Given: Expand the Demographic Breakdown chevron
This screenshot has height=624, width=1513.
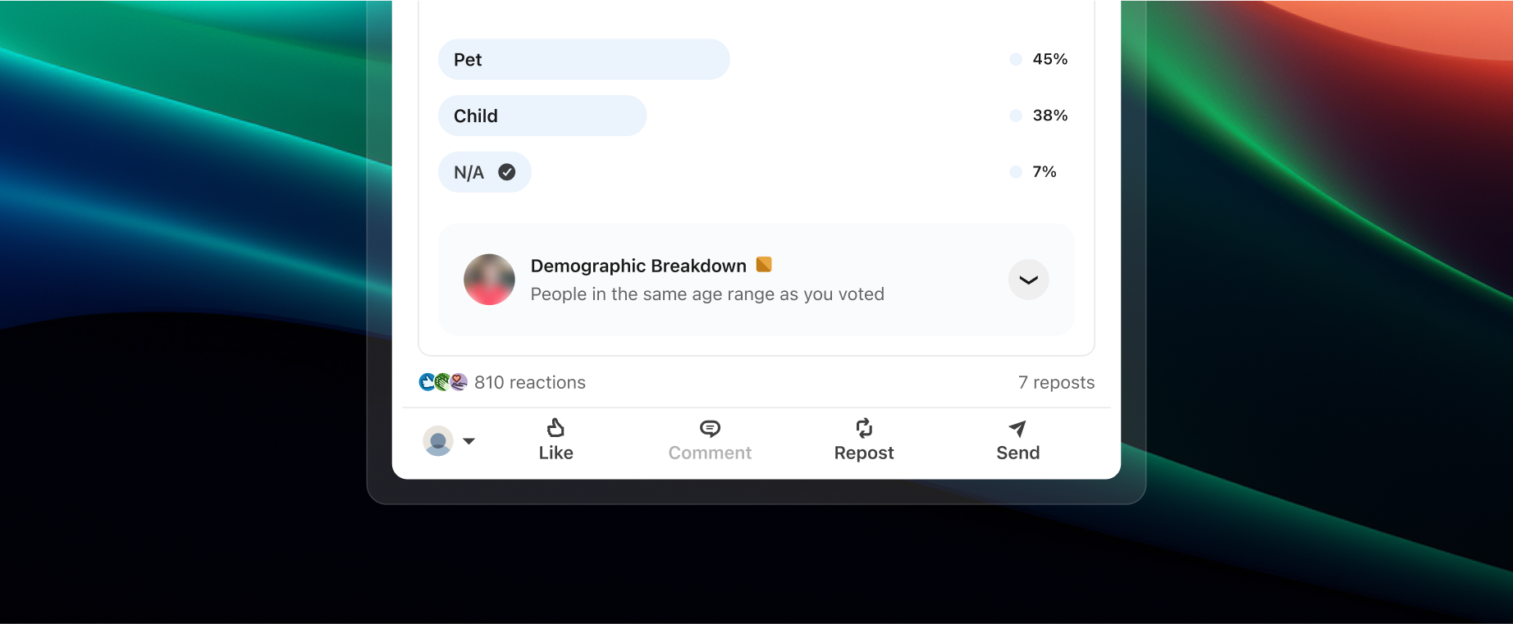Looking at the screenshot, I should pos(1028,280).
